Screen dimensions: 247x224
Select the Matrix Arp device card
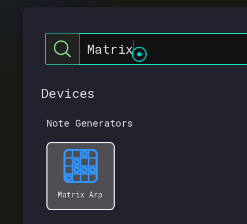pos(81,176)
